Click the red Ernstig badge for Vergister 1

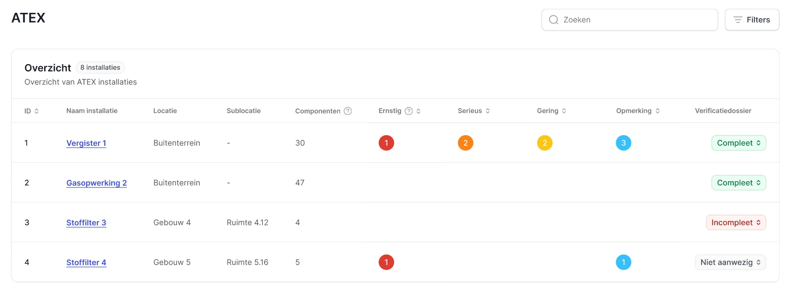(x=386, y=143)
